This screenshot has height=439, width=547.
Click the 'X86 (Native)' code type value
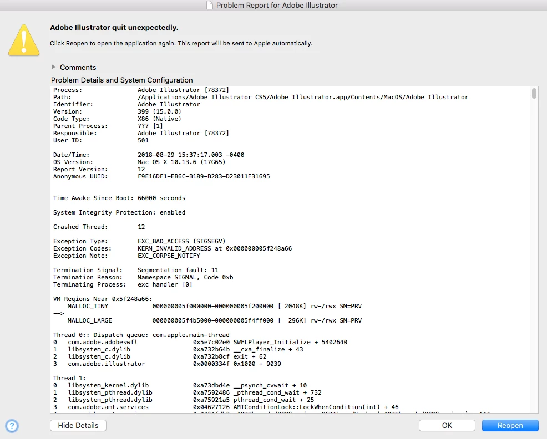159,119
